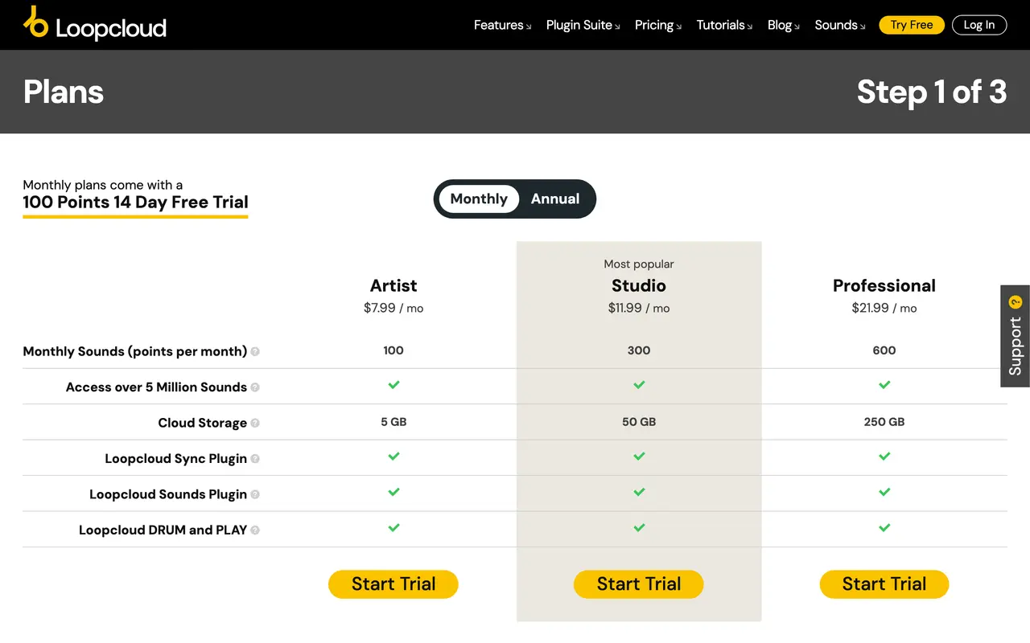Click the Studio plan heading
This screenshot has height=643, width=1030.
pyautogui.click(x=639, y=285)
